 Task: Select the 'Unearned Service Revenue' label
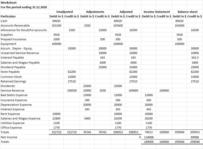tap(20, 53)
